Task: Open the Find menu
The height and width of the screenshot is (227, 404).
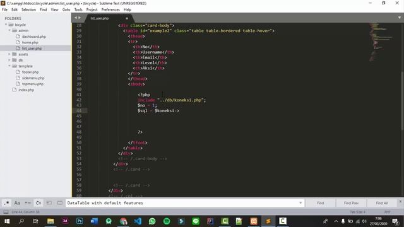Action: pos(44,9)
